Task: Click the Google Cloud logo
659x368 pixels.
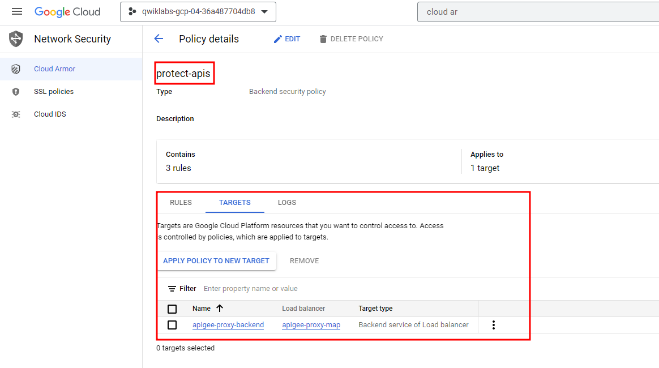Action: coord(67,12)
